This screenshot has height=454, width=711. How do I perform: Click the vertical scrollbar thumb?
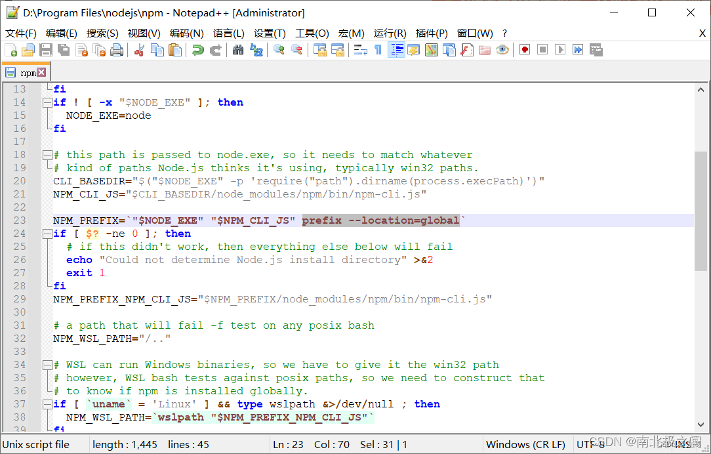tap(701, 210)
